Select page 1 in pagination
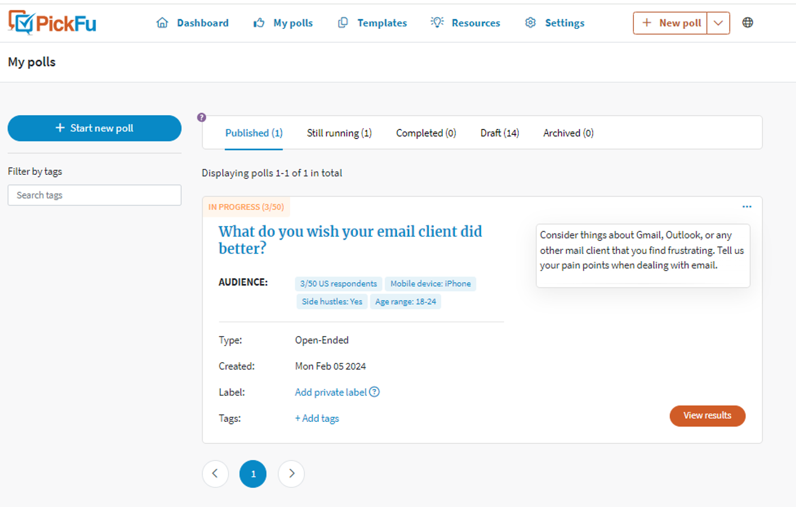Viewport: 796px width, 507px height. pyautogui.click(x=253, y=474)
